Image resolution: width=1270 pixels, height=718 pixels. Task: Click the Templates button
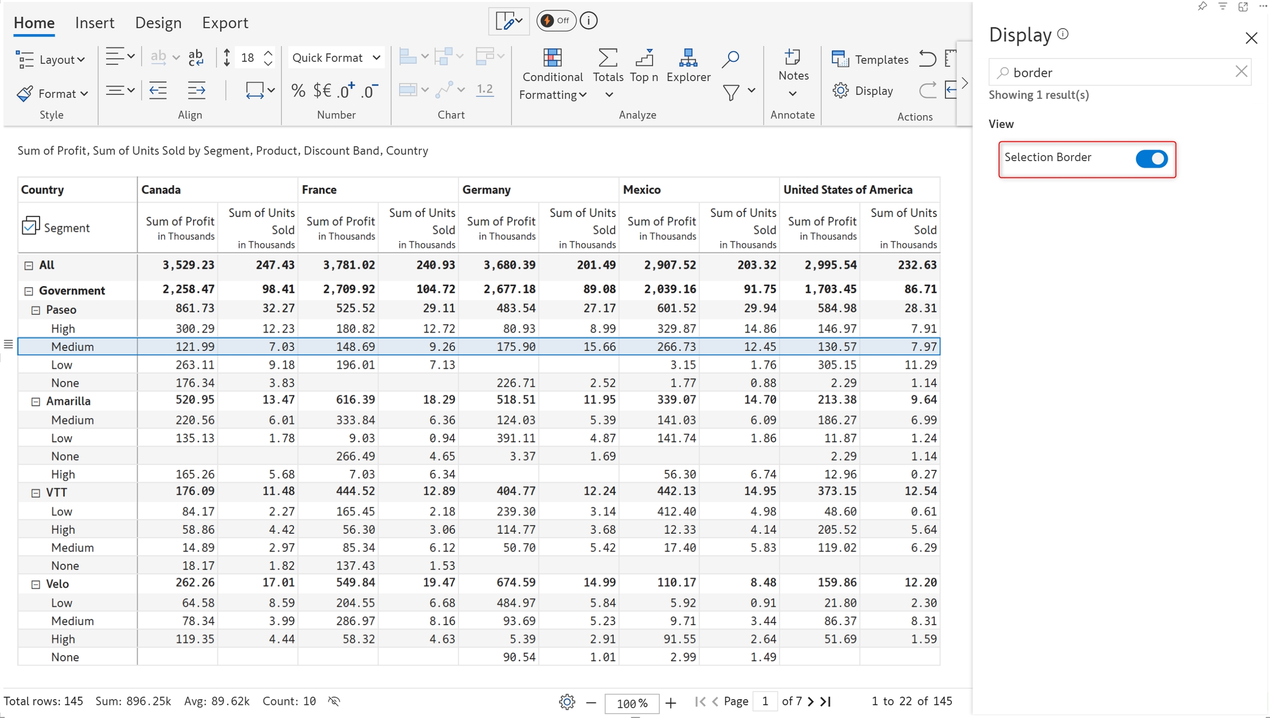(x=870, y=60)
